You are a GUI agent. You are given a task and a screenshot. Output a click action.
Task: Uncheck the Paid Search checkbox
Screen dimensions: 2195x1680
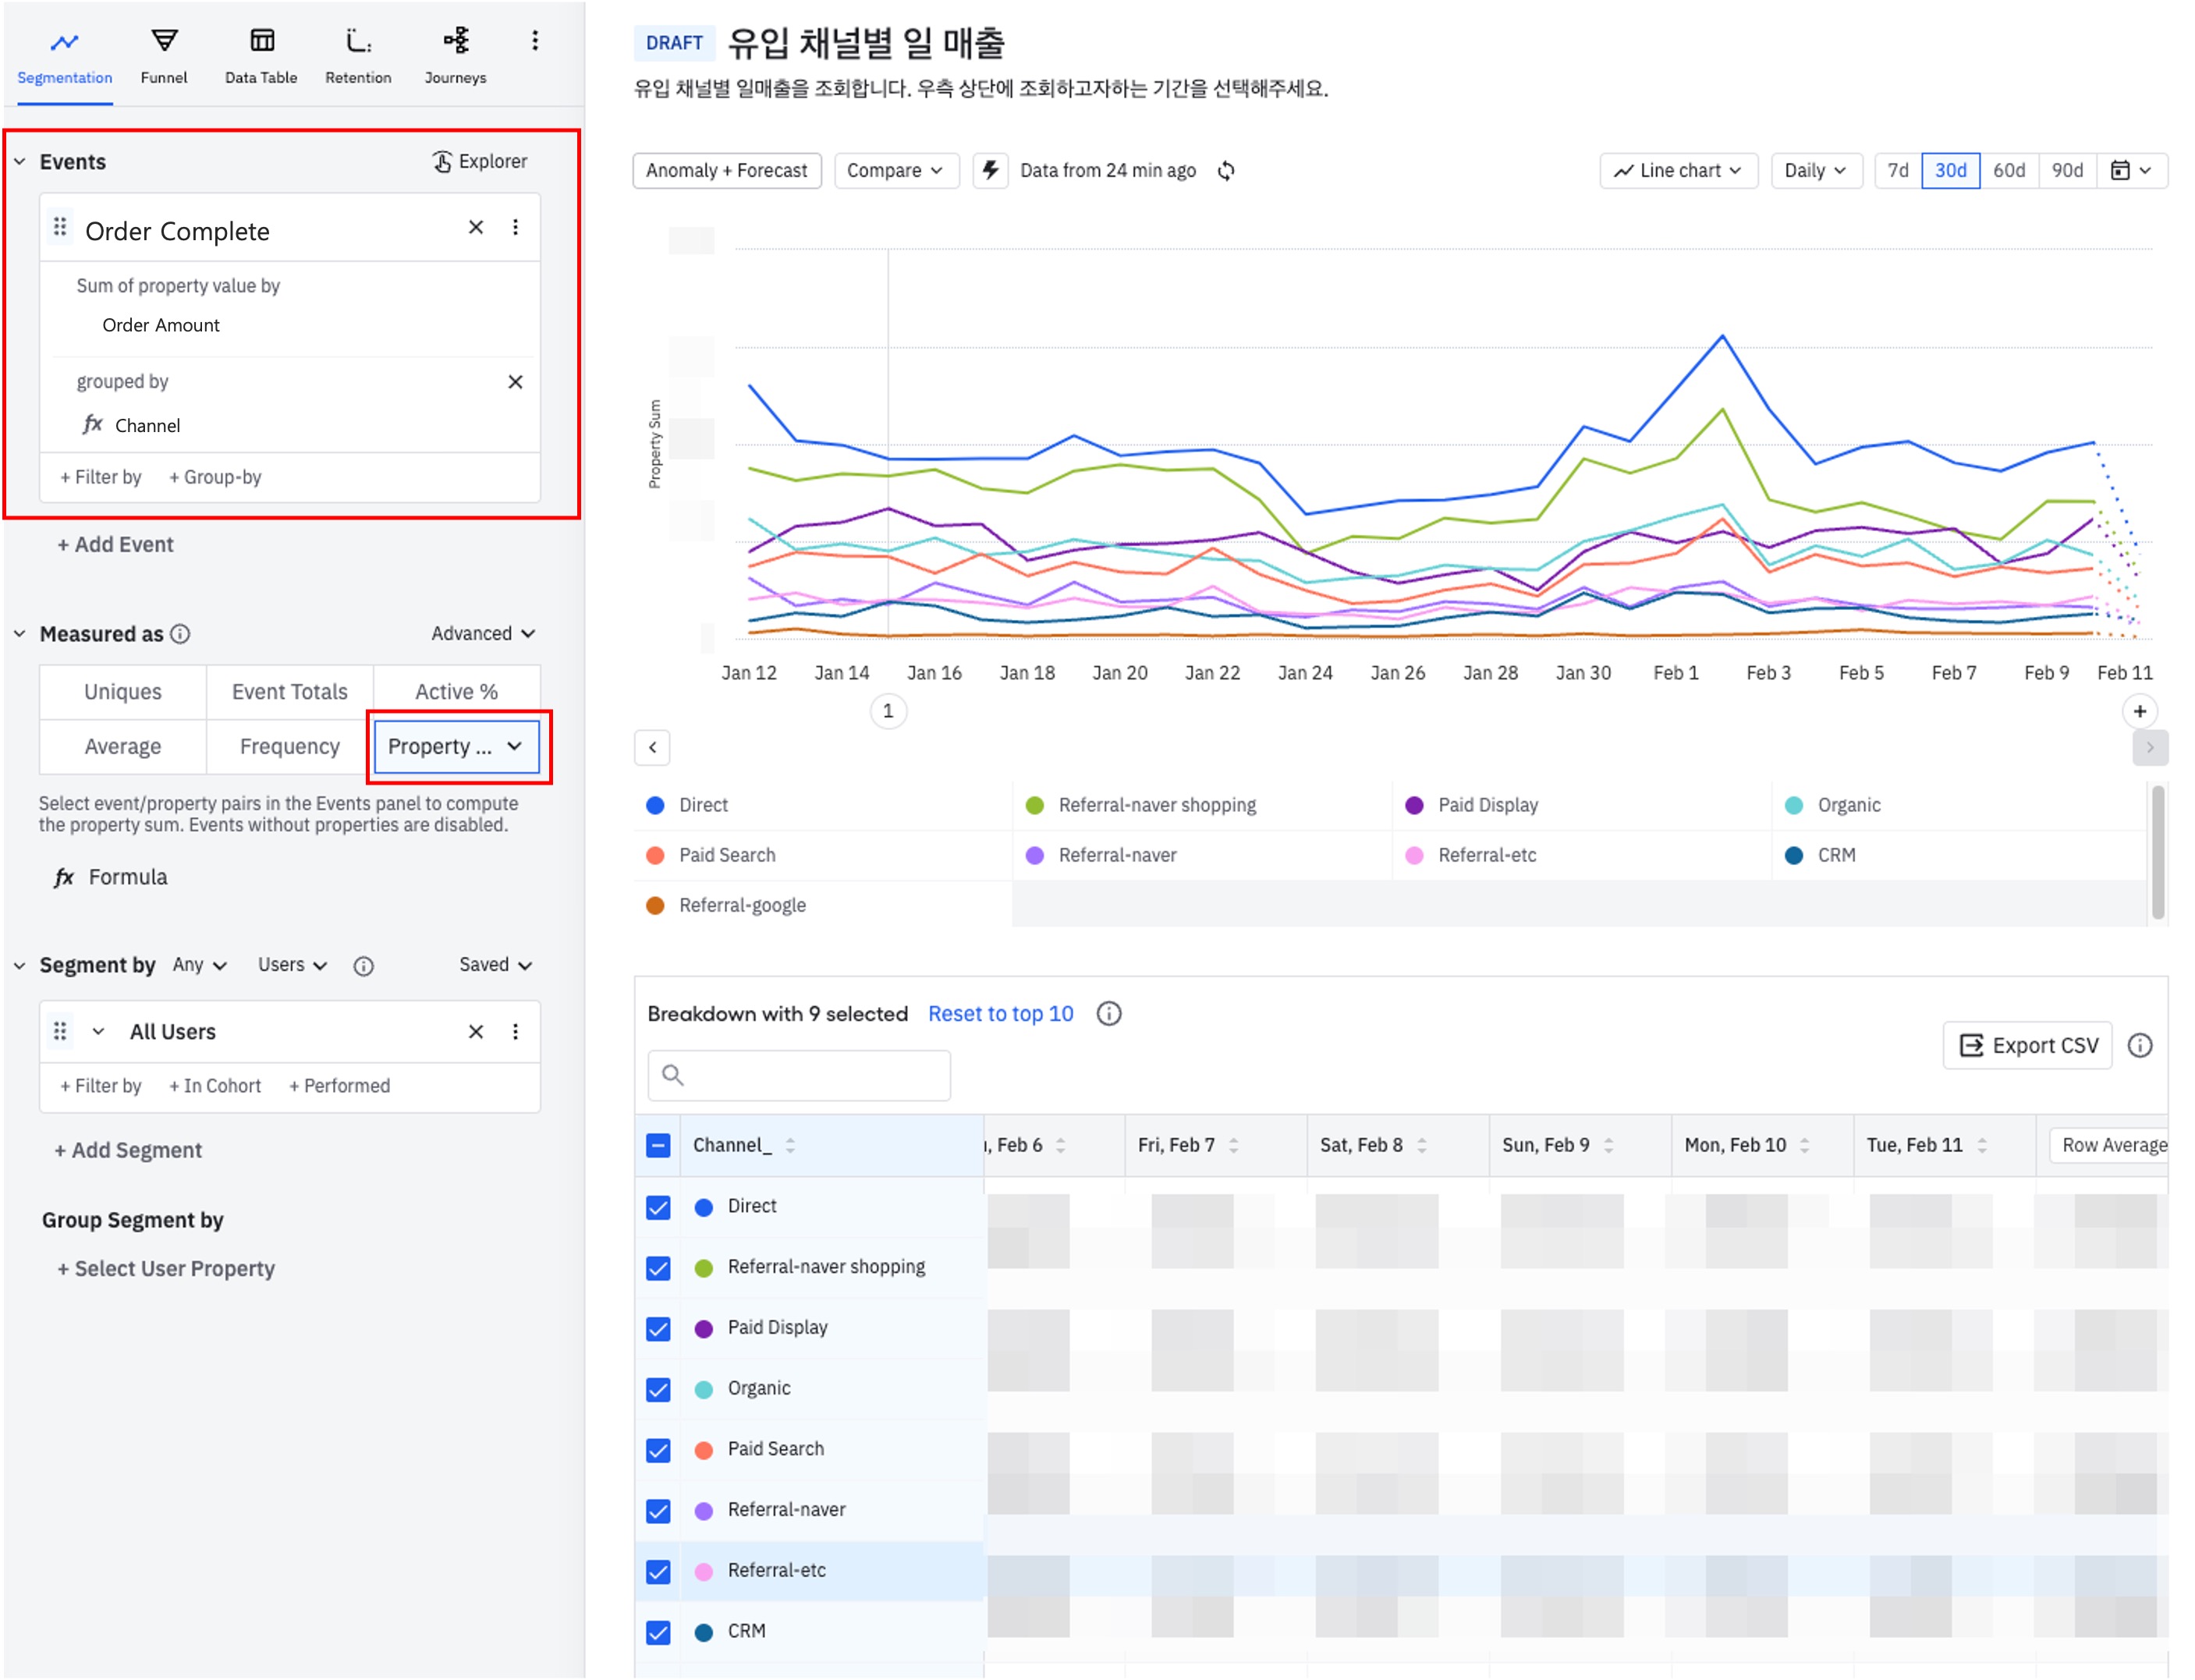tap(658, 1450)
